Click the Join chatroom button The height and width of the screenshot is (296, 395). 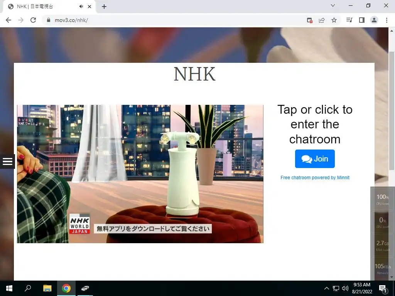[x=315, y=159]
